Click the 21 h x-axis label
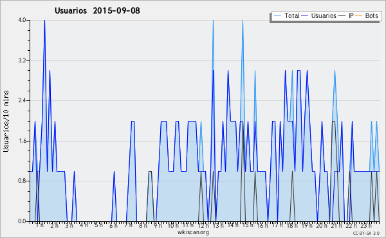This screenshot has width=386, height=238. (x=336, y=225)
